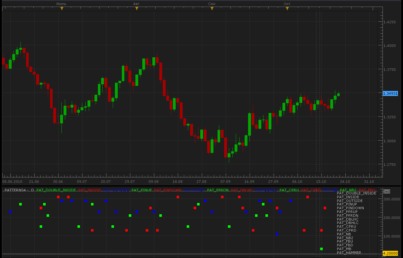Click the red PAT_PINDOWN header legend label
This screenshot has width=403, height=258.
[x=168, y=190]
